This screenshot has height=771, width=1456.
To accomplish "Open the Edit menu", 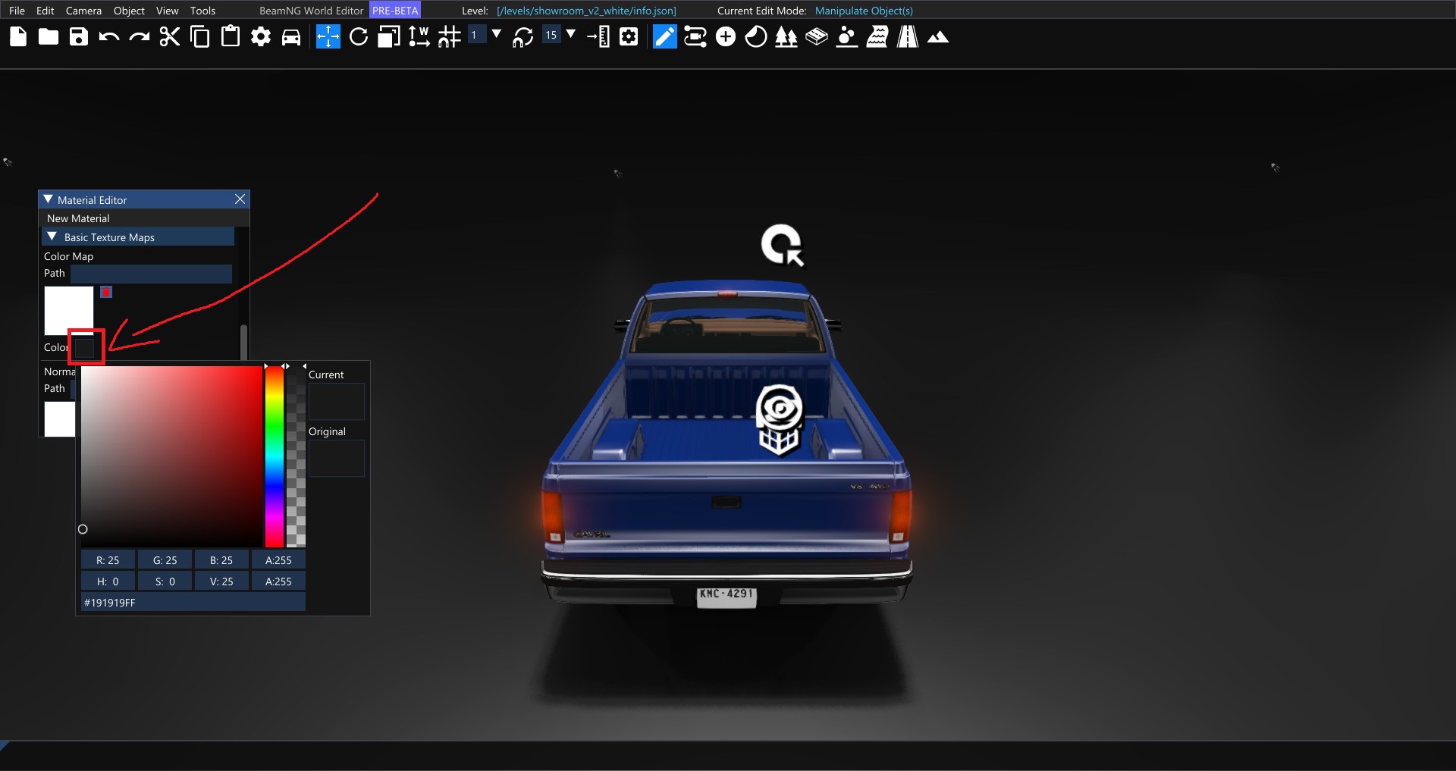I will pyautogui.click(x=45, y=11).
